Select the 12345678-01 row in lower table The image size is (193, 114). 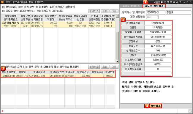point(58,76)
